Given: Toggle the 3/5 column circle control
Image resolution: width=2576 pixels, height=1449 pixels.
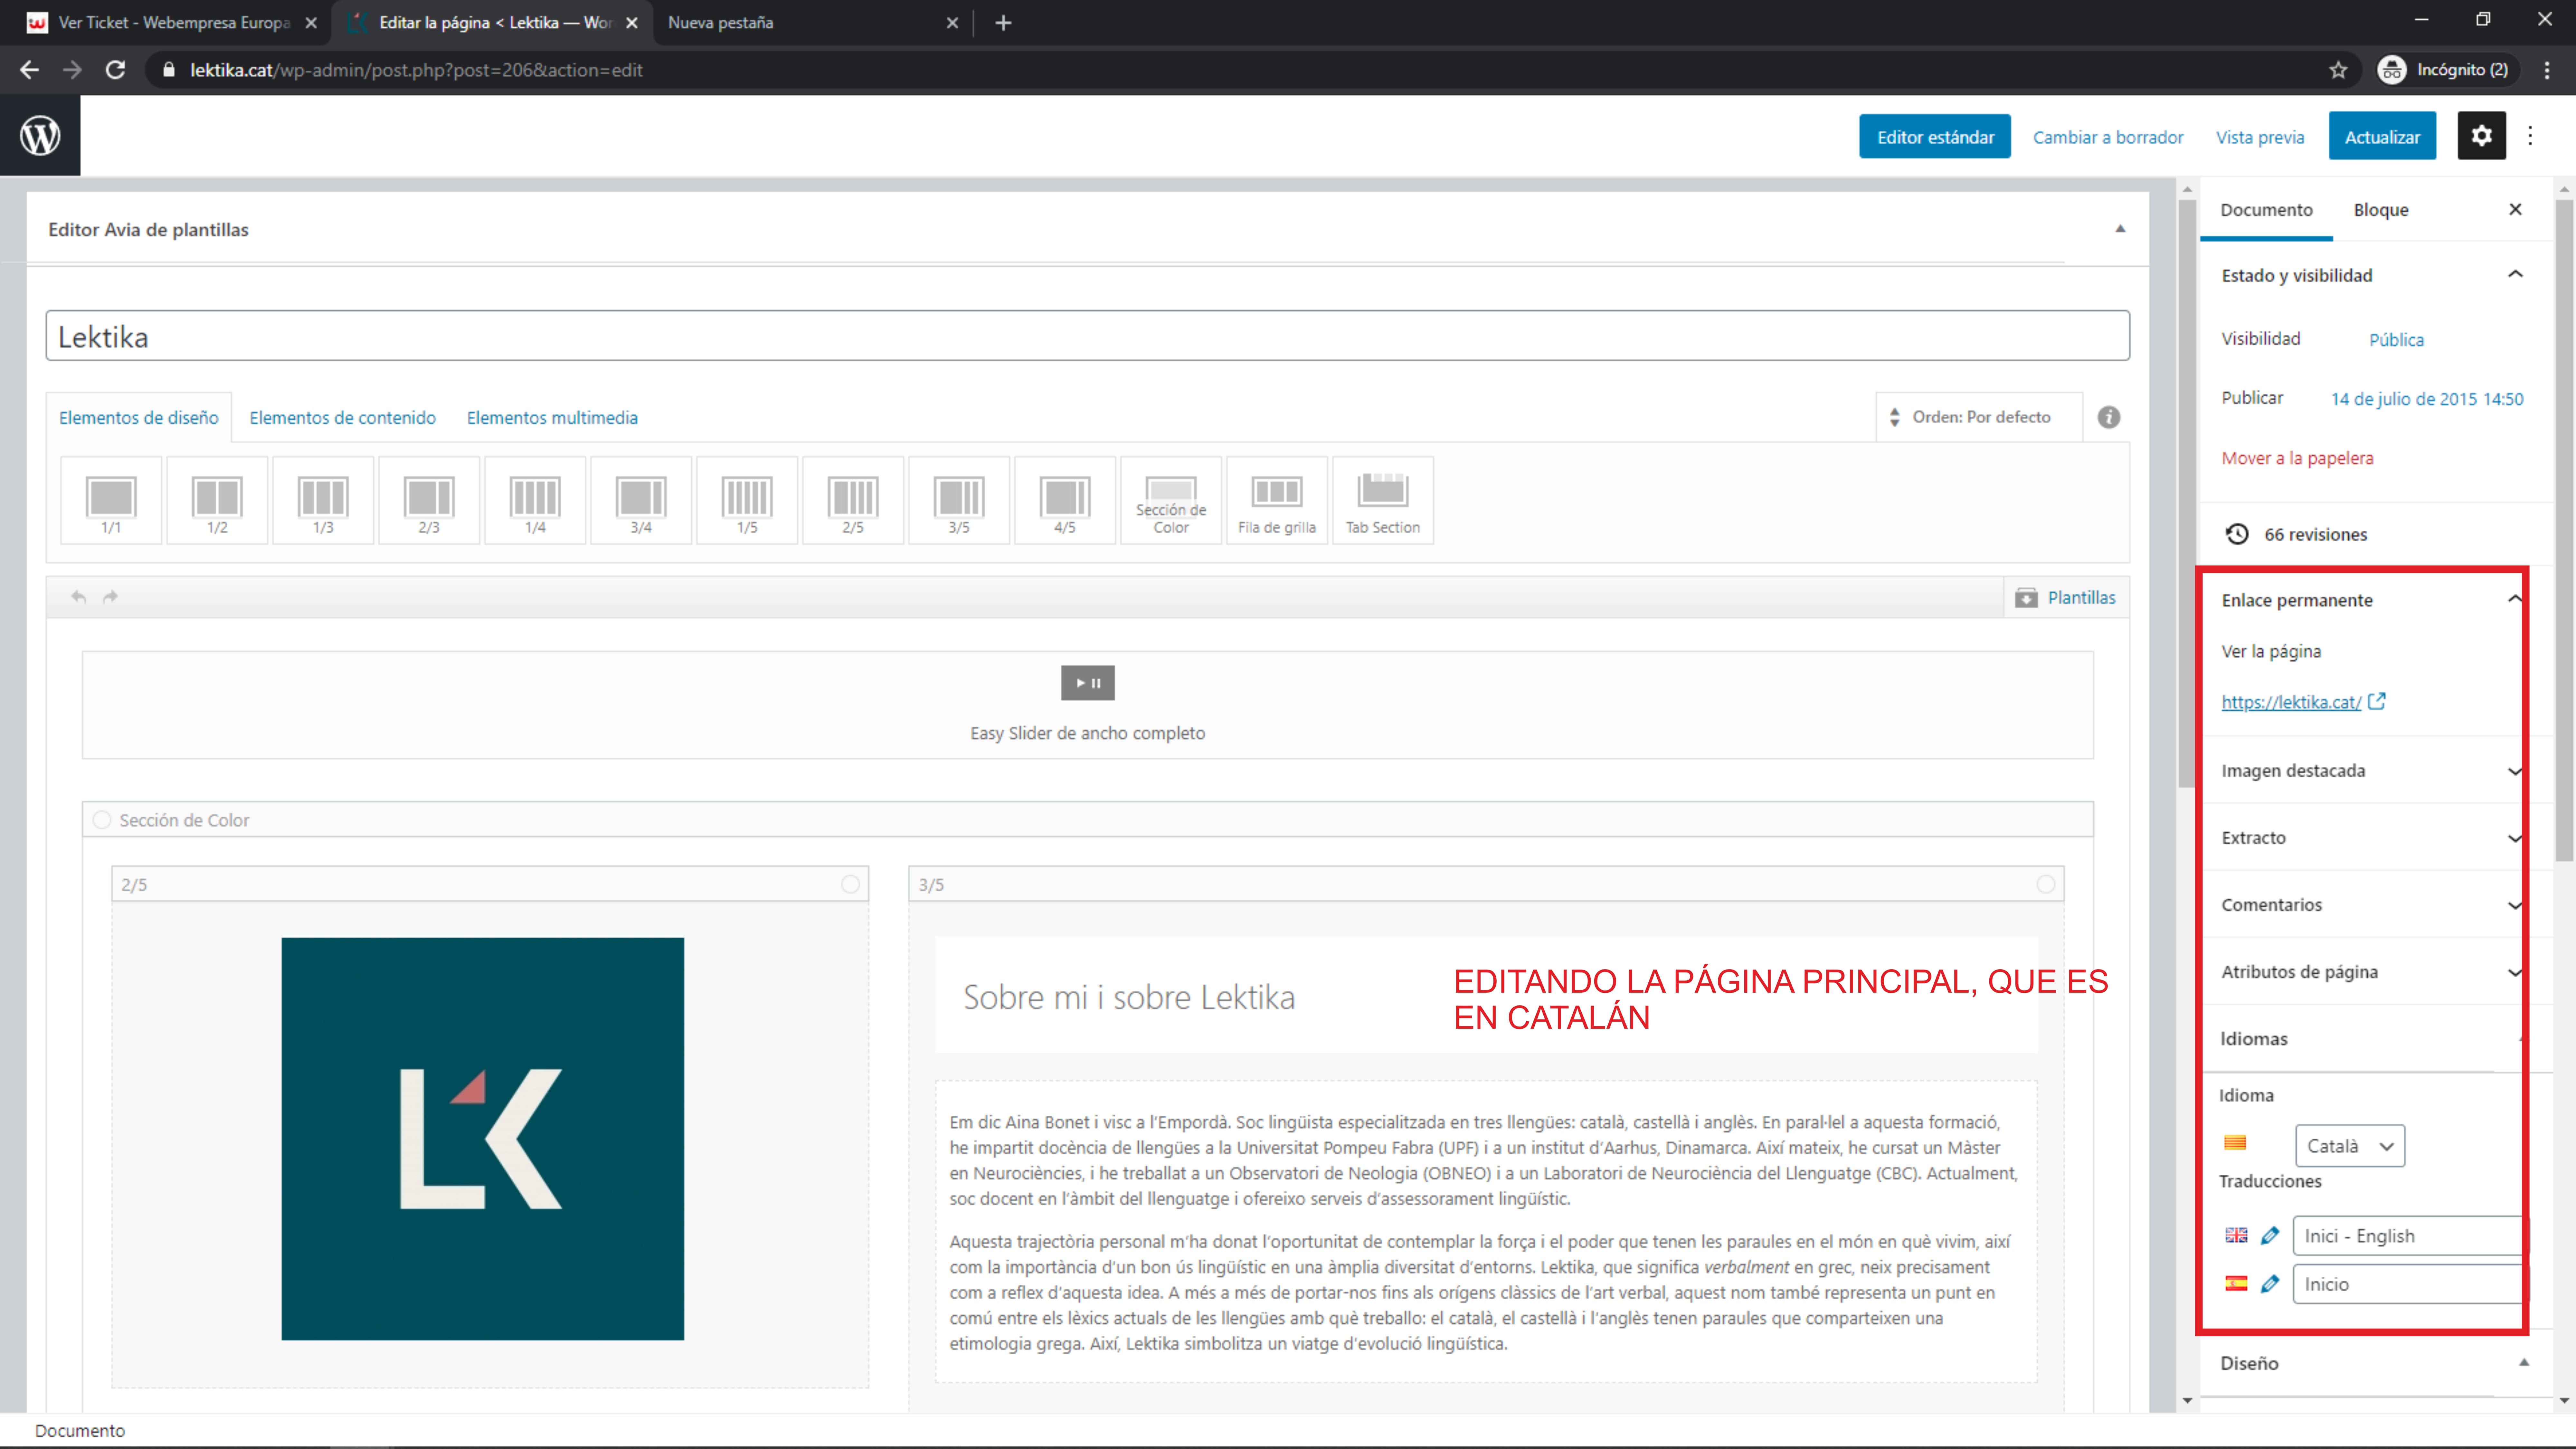Looking at the screenshot, I should click(2046, 884).
